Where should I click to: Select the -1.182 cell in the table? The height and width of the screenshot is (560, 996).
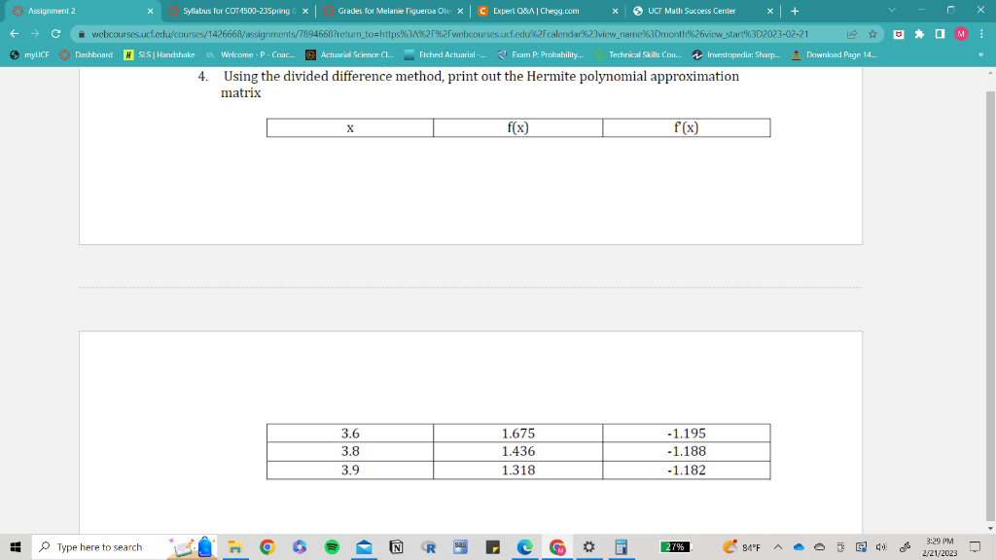tap(686, 470)
